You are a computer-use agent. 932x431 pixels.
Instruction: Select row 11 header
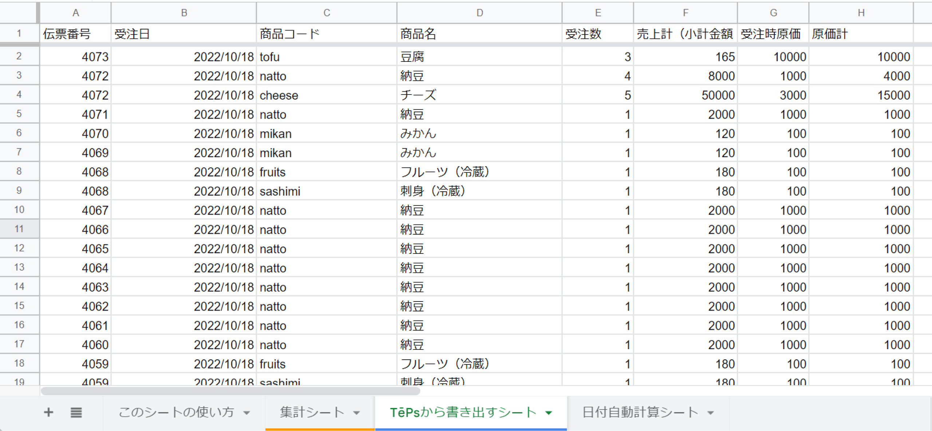(19, 229)
